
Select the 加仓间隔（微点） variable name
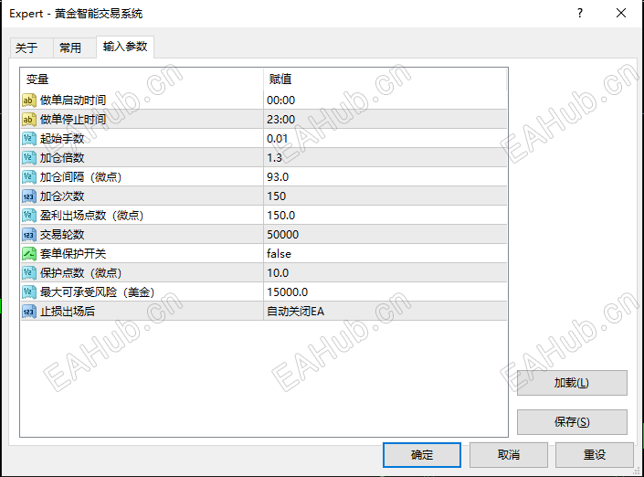(81, 177)
